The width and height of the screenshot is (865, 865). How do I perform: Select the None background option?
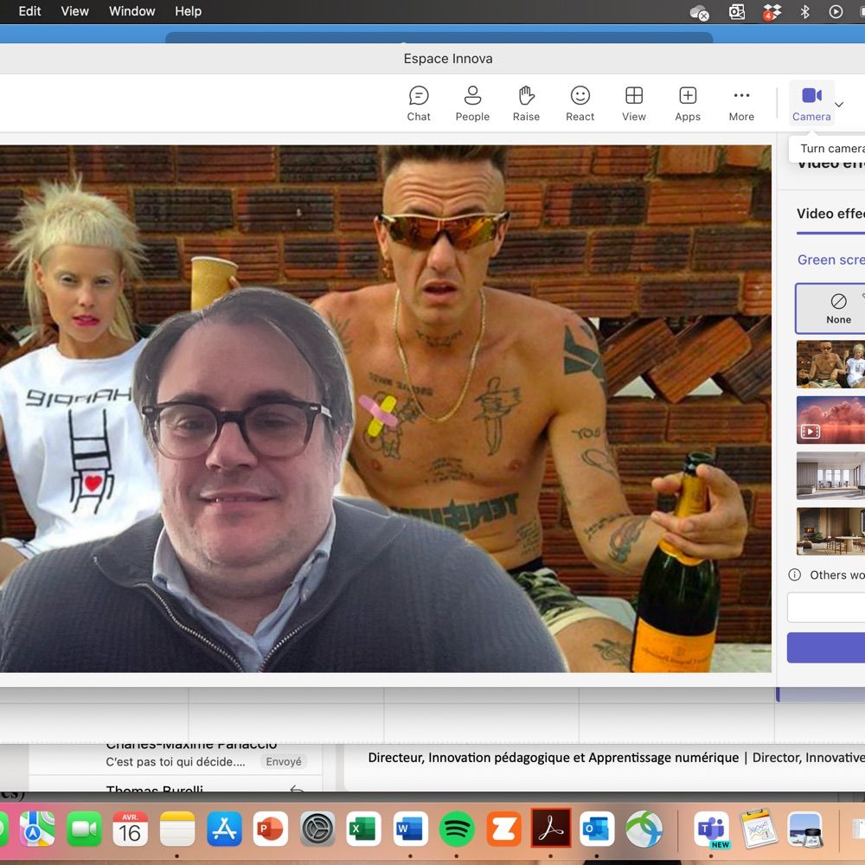(830, 309)
